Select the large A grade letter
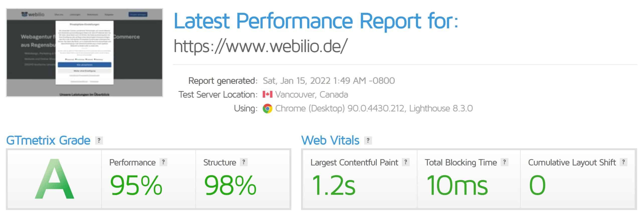Image resolution: width=642 pixels, height=219 pixels. (54, 179)
